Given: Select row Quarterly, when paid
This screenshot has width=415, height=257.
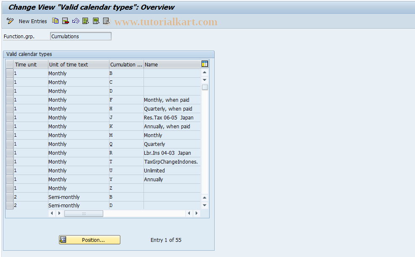Looking at the screenshot, I should [10, 109].
